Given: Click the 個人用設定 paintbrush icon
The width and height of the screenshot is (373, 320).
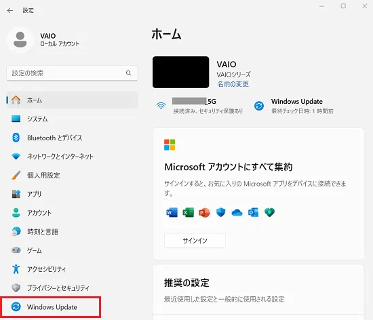Looking at the screenshot, I should click(16, 175).
